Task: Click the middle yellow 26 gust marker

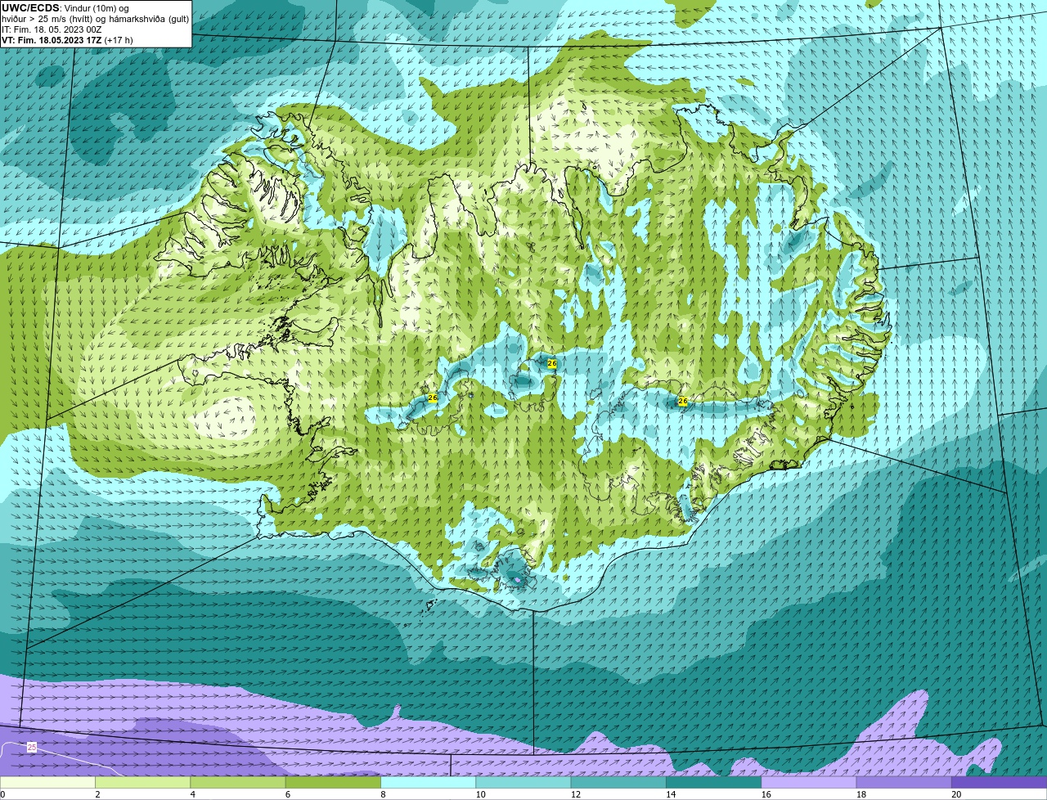Action: 551,363
